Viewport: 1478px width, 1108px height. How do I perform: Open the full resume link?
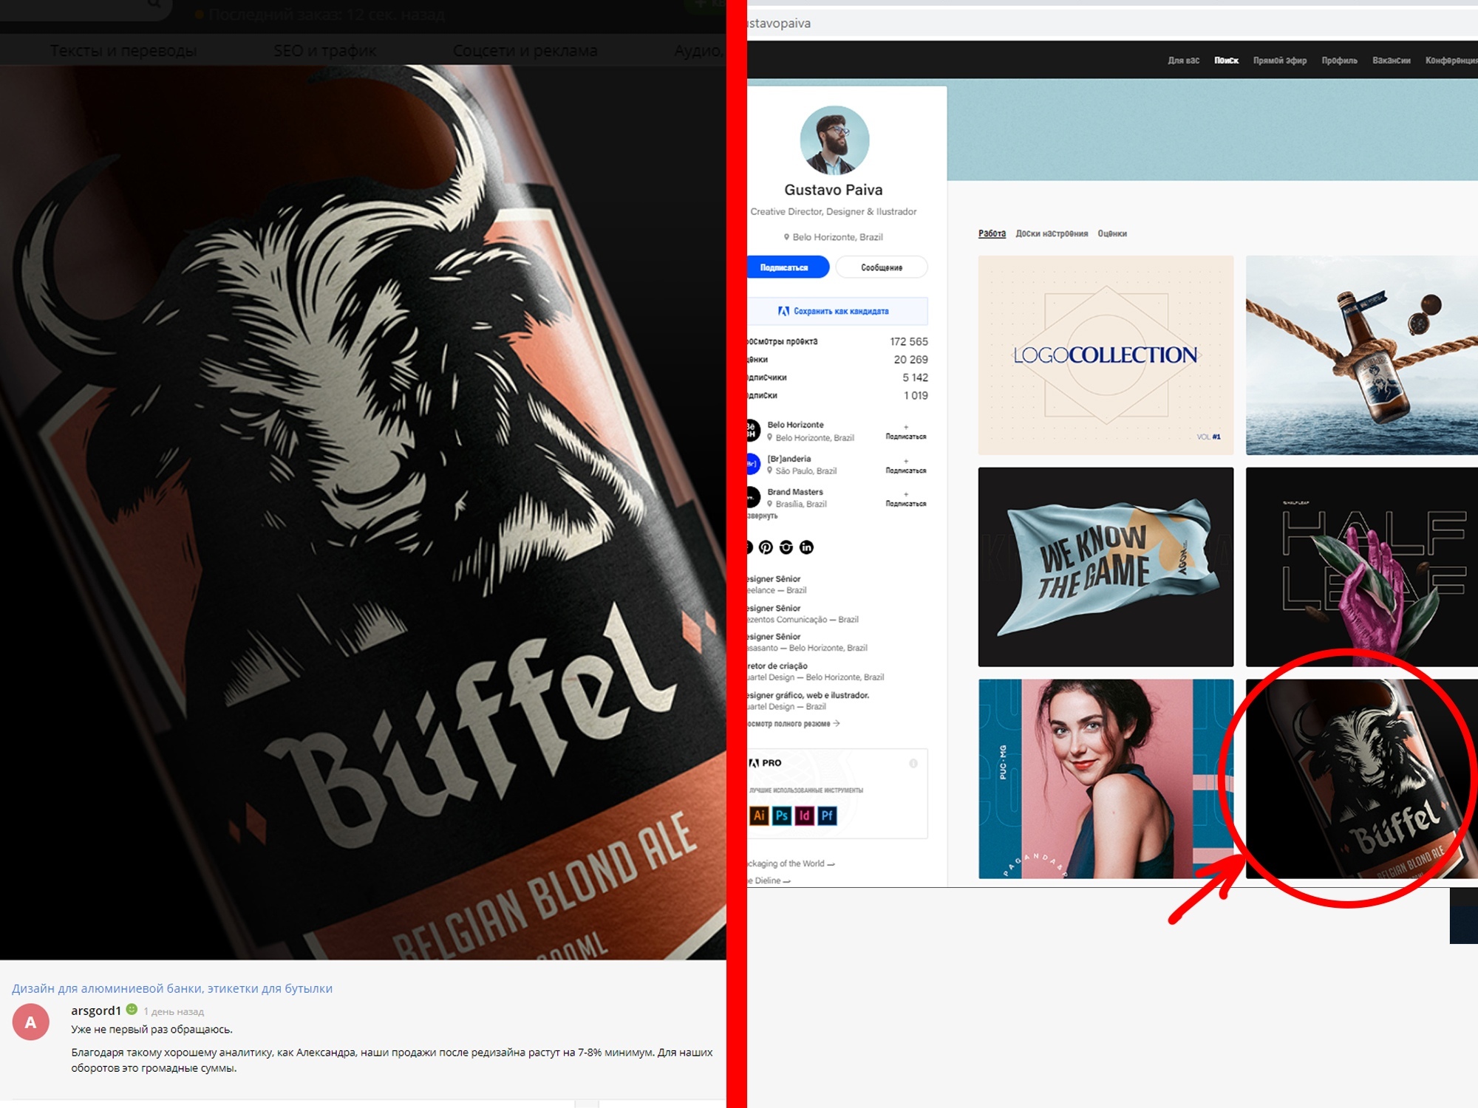click(793, 724)
